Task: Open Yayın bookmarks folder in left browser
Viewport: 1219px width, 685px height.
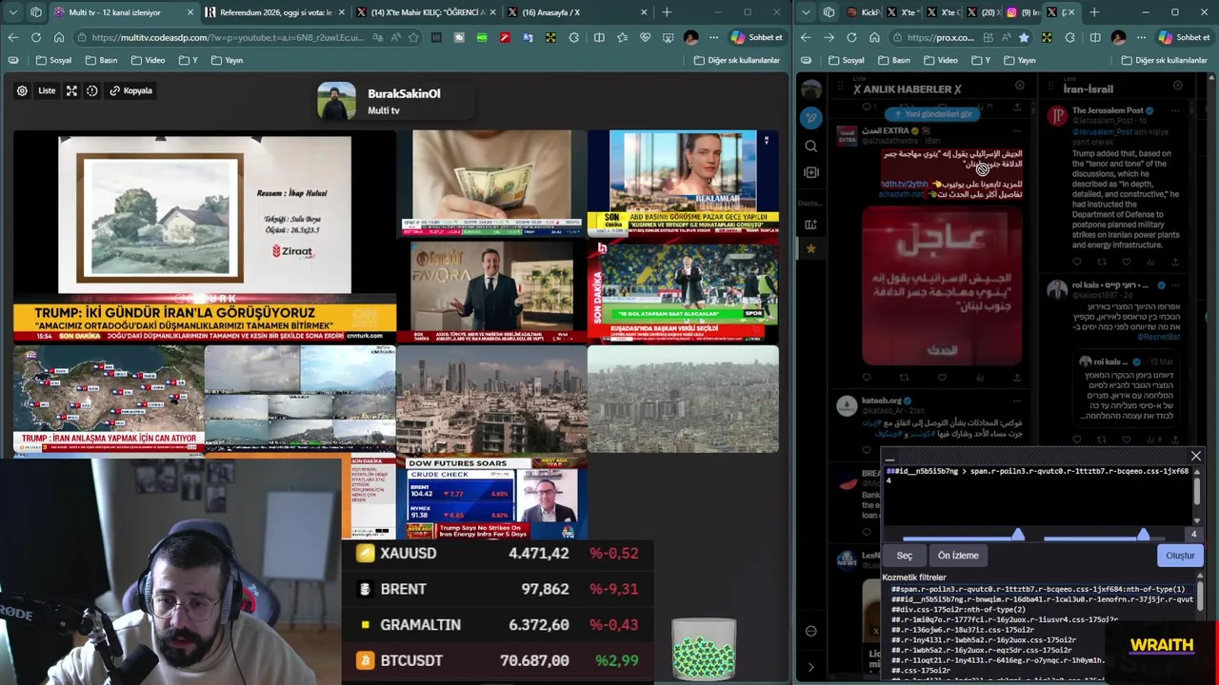Action: pos(227,60)
